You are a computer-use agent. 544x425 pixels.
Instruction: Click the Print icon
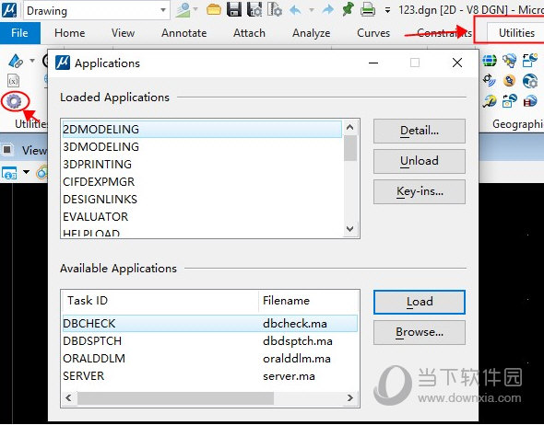[x=368, y=10]
